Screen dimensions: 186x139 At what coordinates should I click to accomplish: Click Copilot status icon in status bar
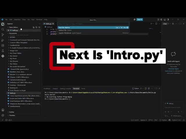coord(169,120)
